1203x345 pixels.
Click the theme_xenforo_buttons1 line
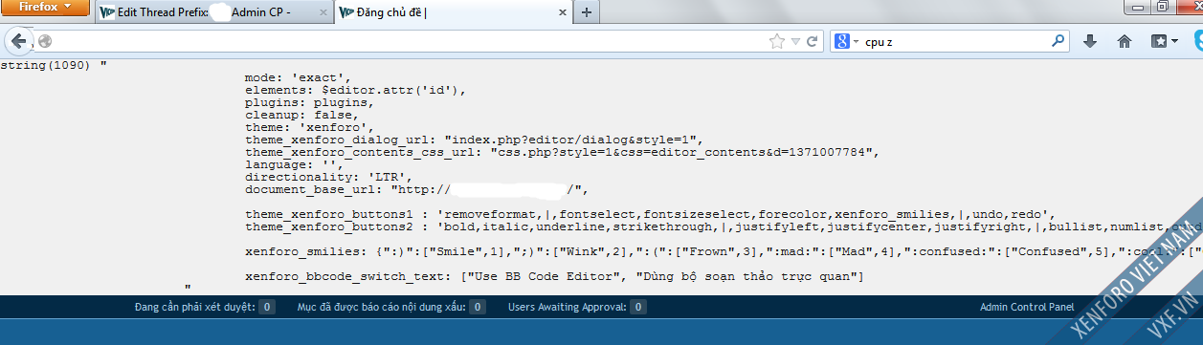[650, 214]
